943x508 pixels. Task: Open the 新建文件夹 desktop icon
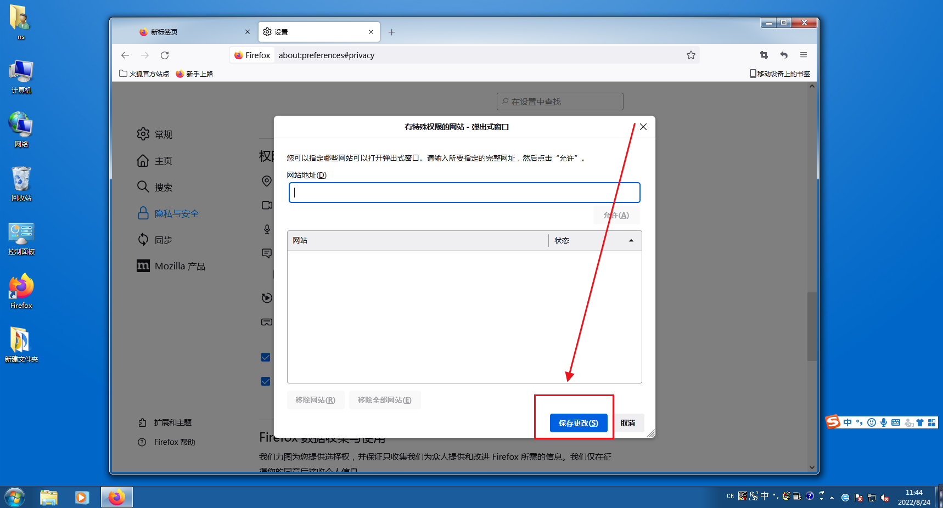pos(21,345)
